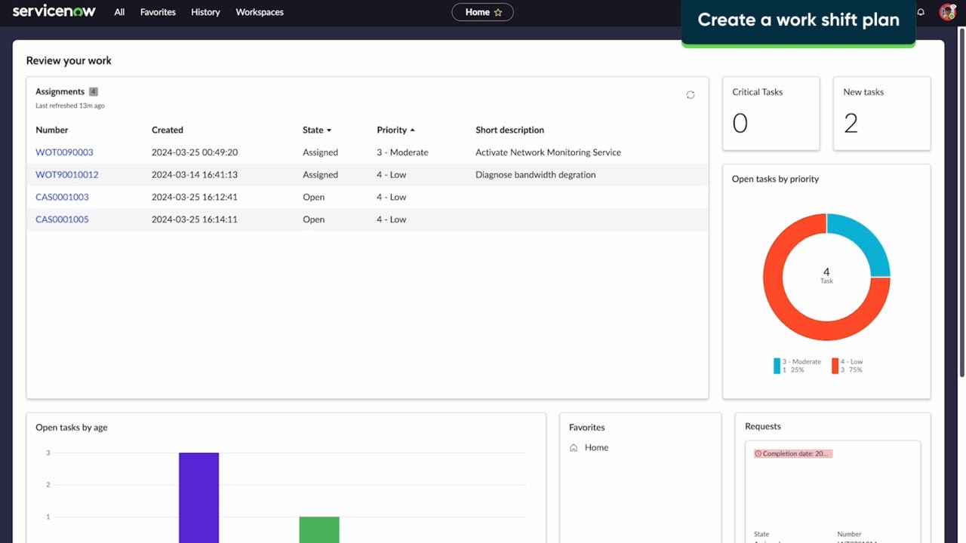Screen dimensions: 966x543
Task: Open the user avatar profile menu
Action: coord(947,11)
